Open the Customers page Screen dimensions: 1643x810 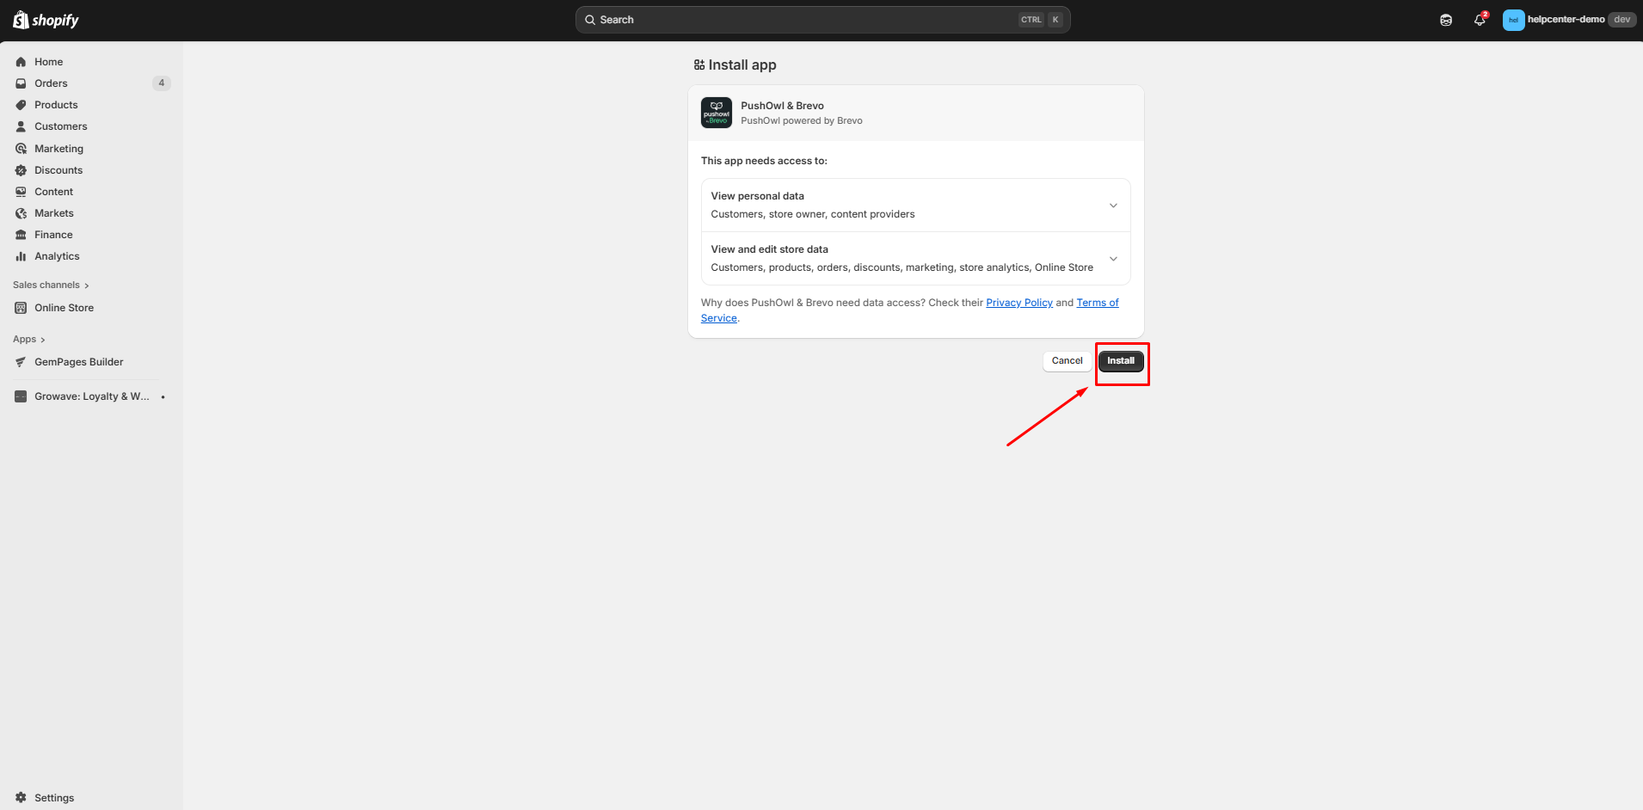click(x=60, y=126)
